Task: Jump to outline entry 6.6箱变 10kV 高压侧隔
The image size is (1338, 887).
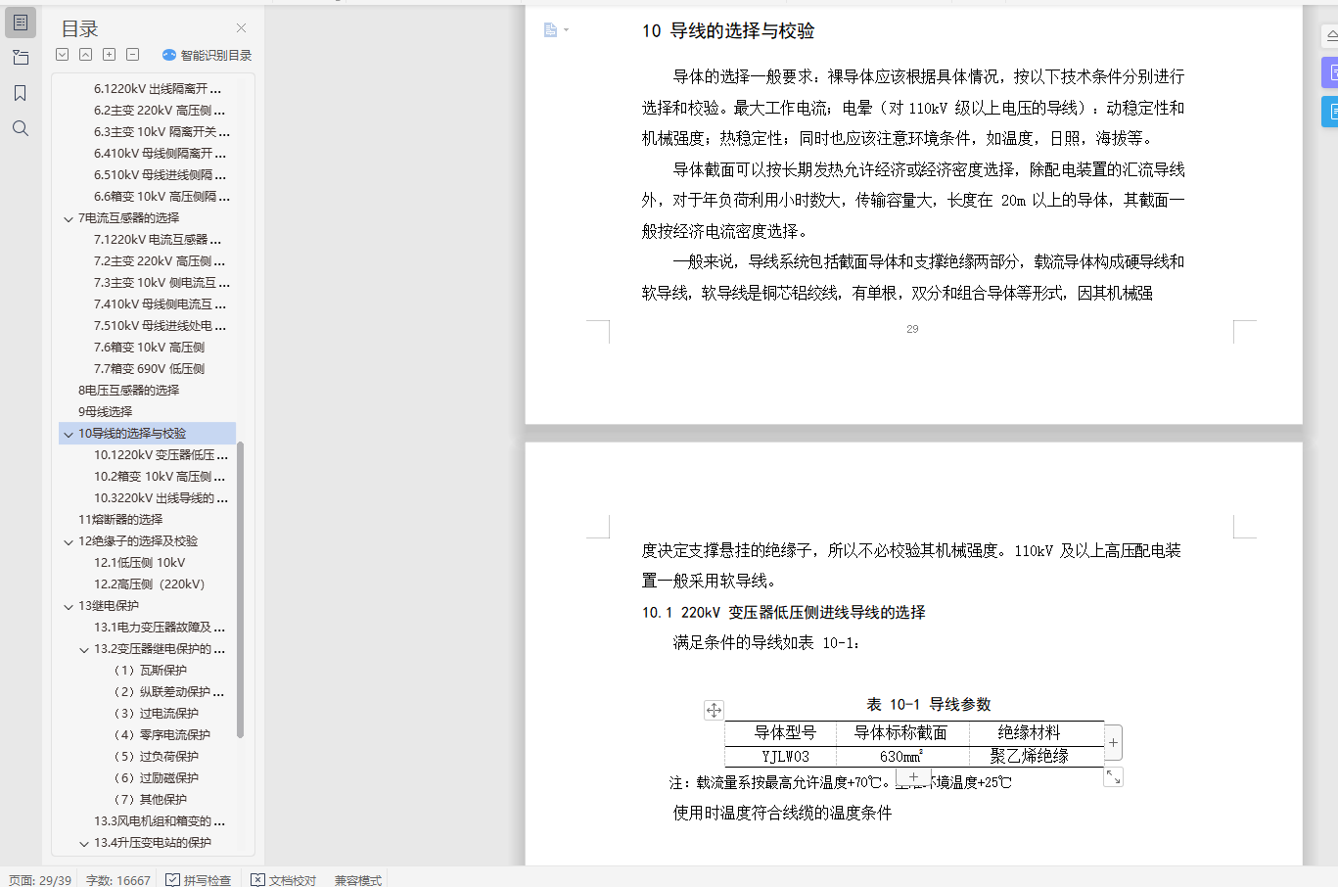Action: coord(162,196)
